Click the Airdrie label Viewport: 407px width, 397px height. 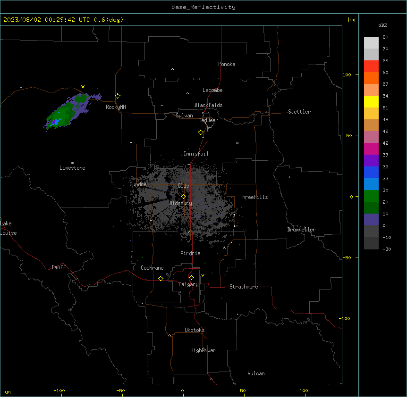190,253
